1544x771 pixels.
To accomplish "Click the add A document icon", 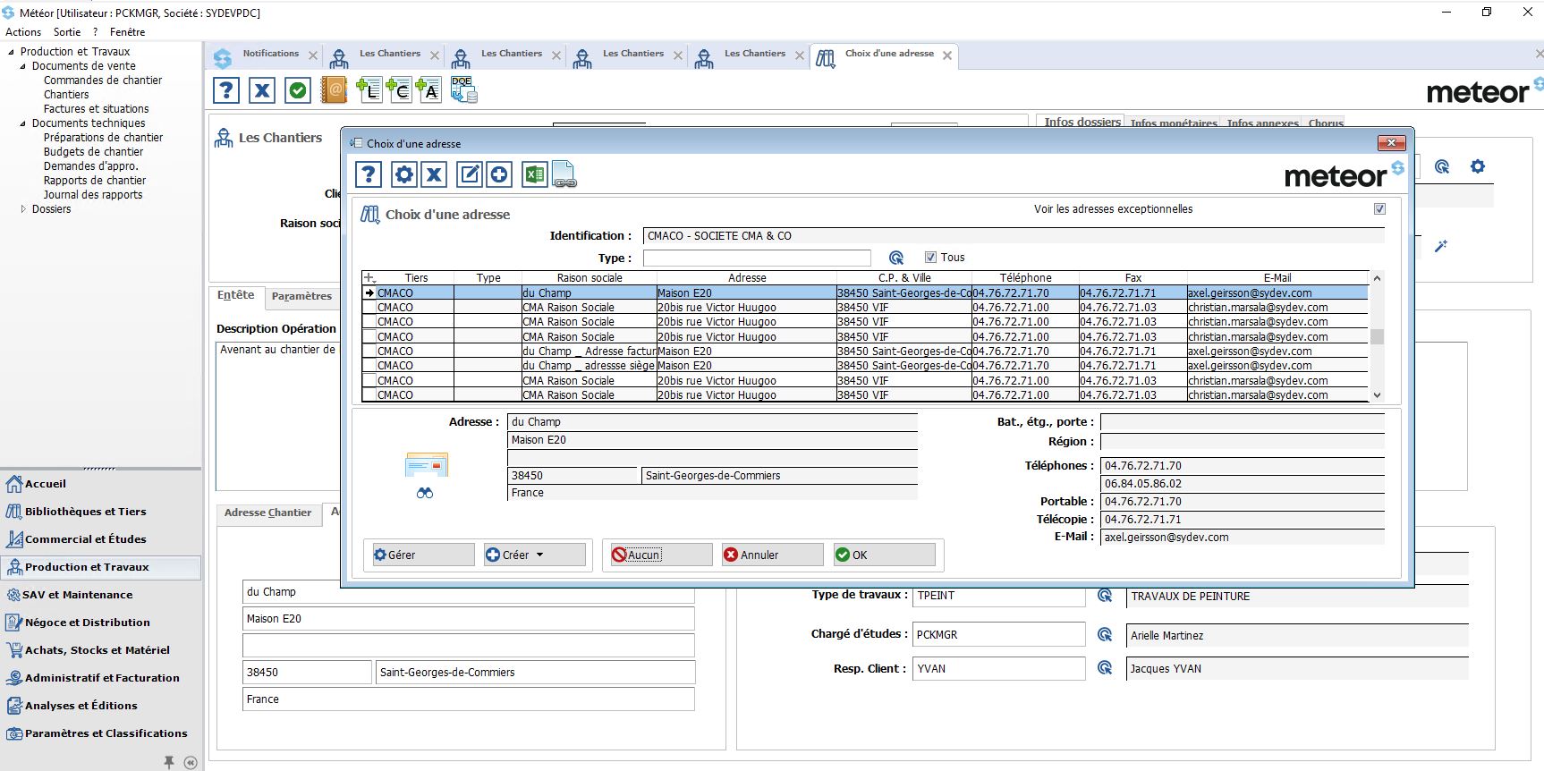I will click(428, 90).
